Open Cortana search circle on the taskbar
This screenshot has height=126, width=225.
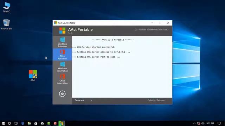9,123
